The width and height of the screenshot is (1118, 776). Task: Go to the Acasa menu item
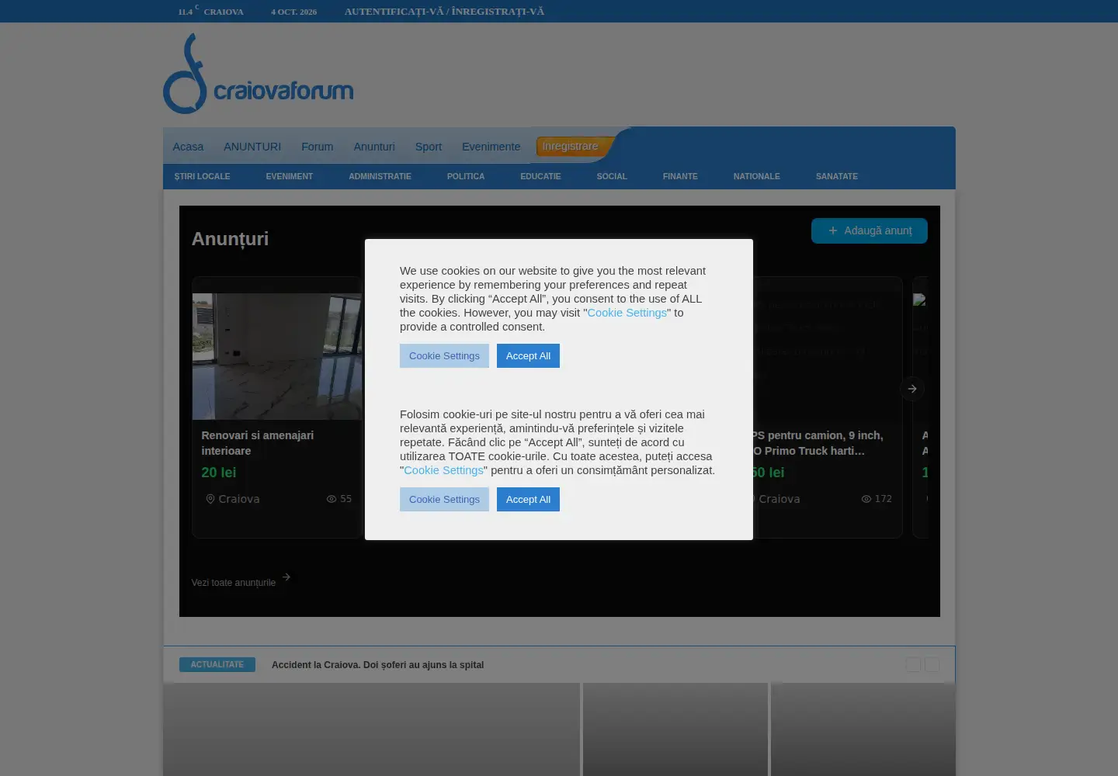(x=188, y=147)
